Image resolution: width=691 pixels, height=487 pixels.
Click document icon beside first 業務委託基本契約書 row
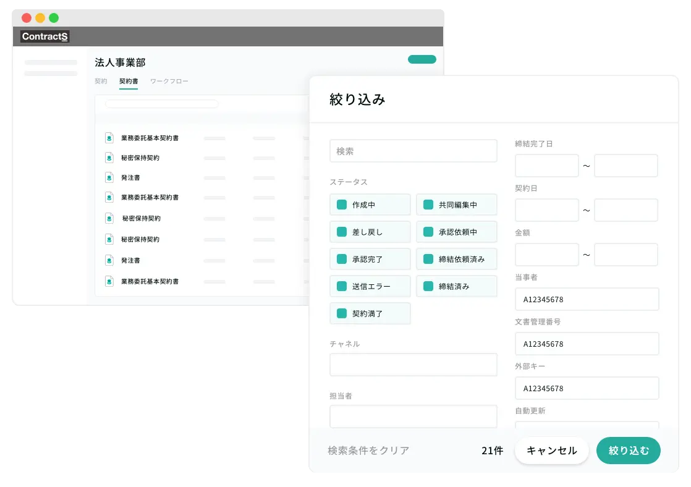point(109,138)
